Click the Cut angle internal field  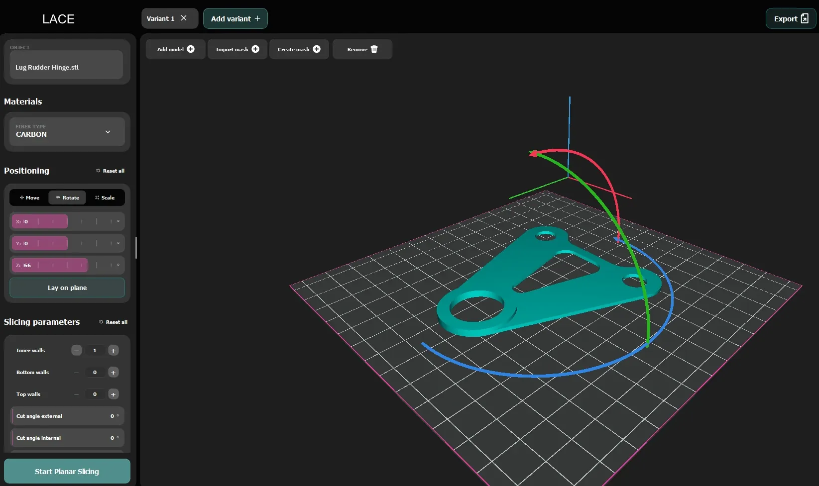(x=67, y=438)
